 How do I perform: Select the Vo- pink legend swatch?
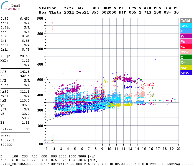coord(186,41)
